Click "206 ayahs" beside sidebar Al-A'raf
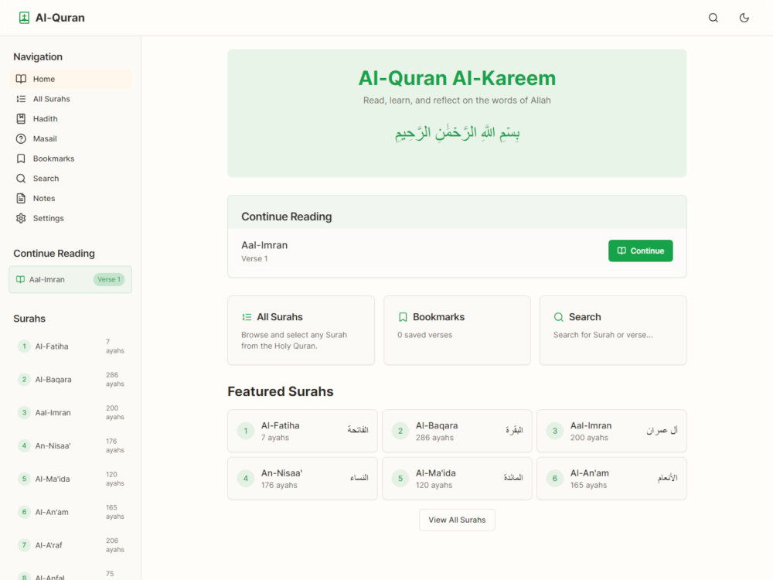This screenshot has width=773, height=580. (115, 545)
